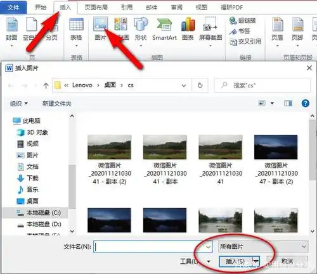This screenshot has height=274, width=317.
Task: Open 桌面 desktop folder in sidebar
Action: (27, 201)
